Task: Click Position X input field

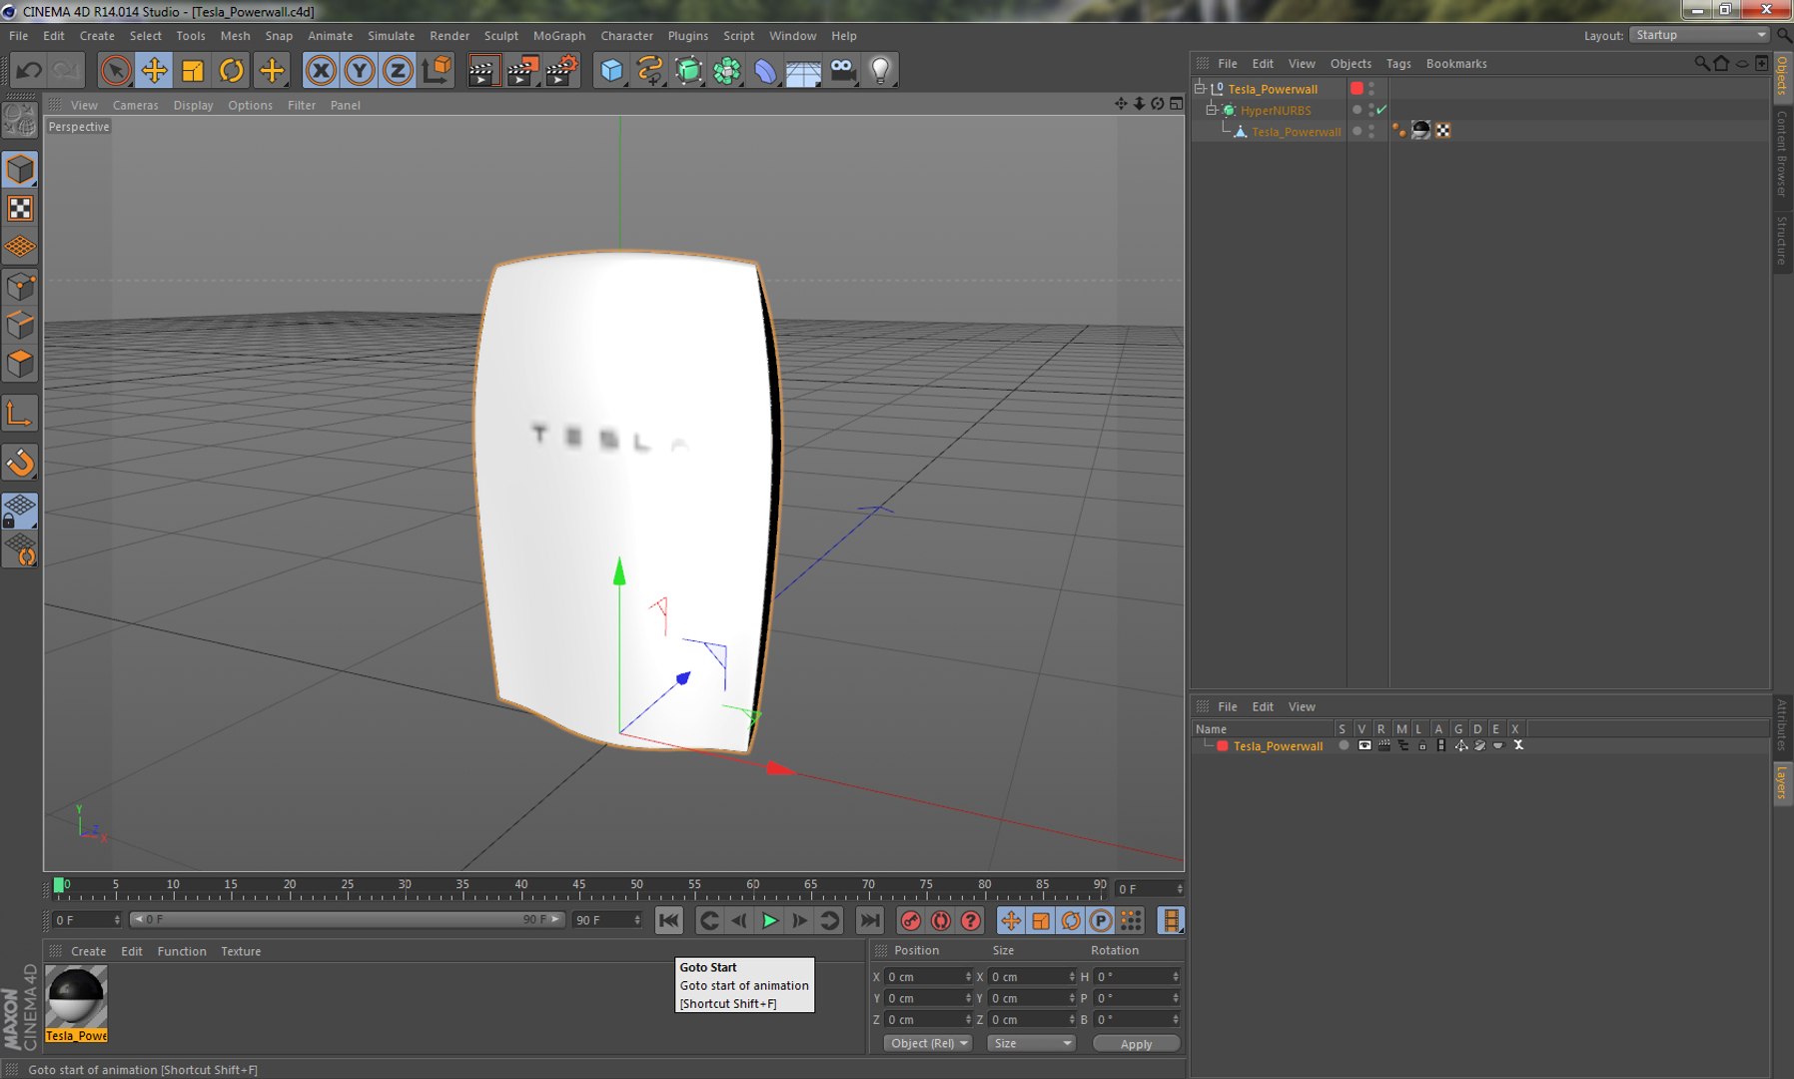Action: point(928,977)
